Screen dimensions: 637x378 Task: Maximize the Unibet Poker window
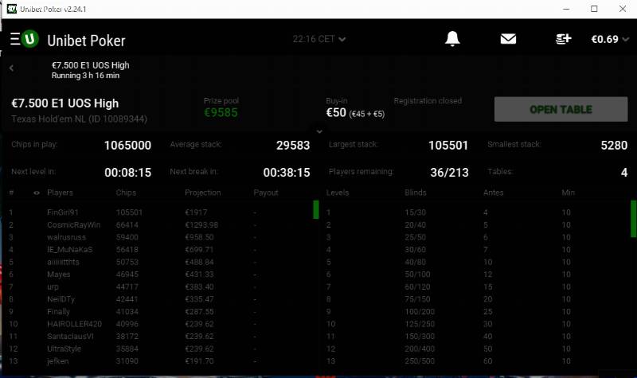[594, 9]
